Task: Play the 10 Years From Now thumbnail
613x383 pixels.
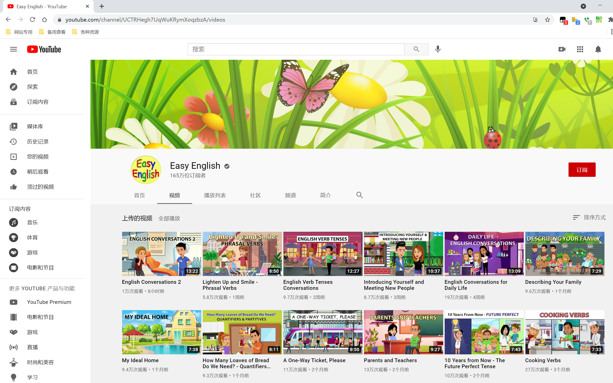Action: pos(484,332)
